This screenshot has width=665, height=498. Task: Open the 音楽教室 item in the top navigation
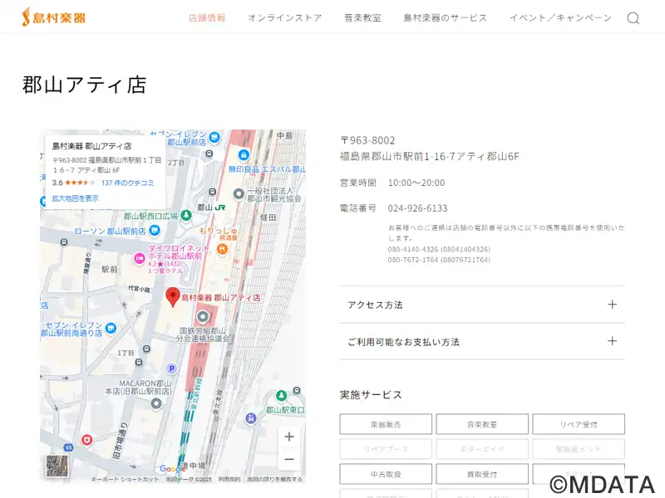(x=362, y=17)
